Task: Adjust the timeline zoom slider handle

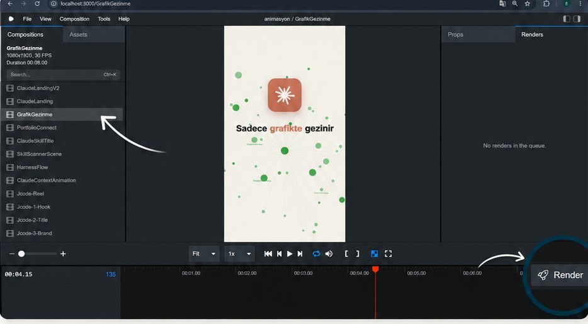Action: tap(21, 254)
